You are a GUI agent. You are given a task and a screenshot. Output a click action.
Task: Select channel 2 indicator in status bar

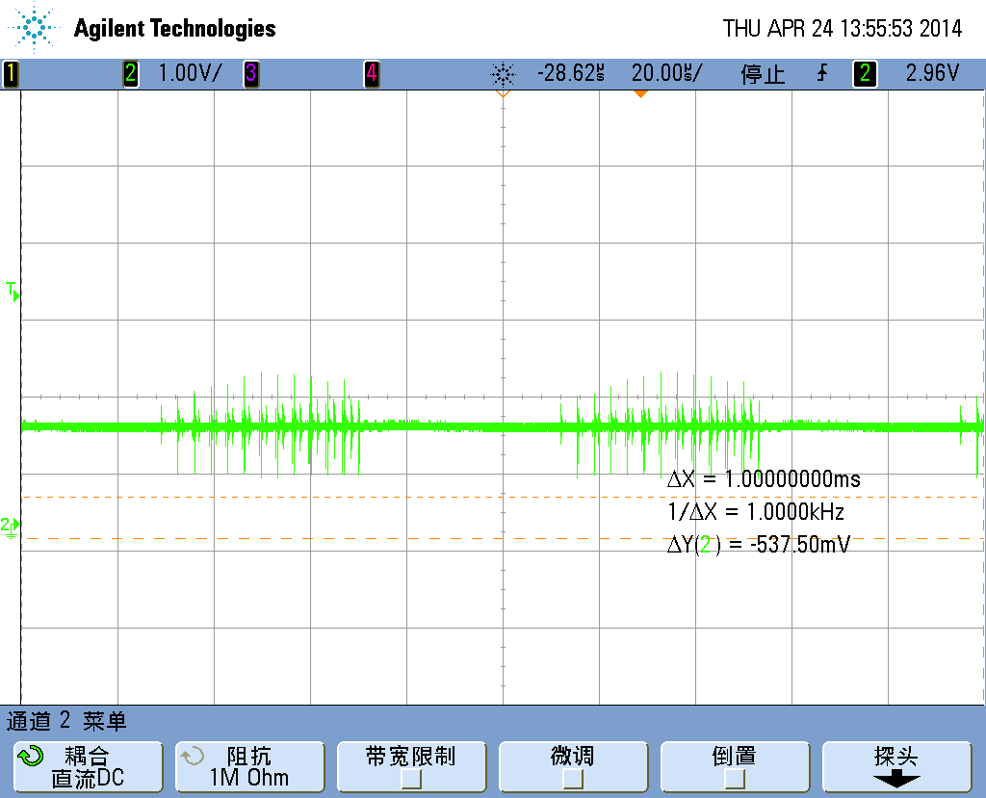(130, 73)
